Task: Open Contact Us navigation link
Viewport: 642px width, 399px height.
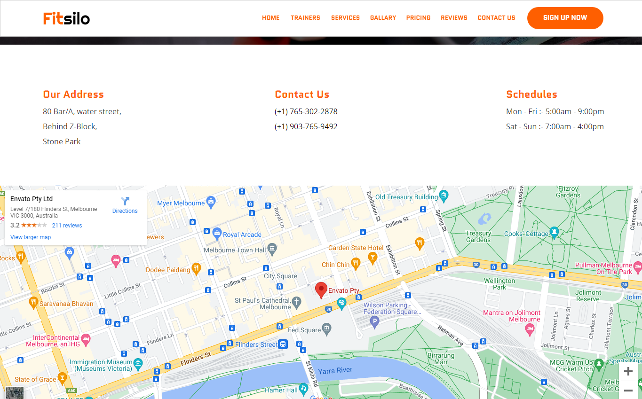Action: click(x=496, y=18)
